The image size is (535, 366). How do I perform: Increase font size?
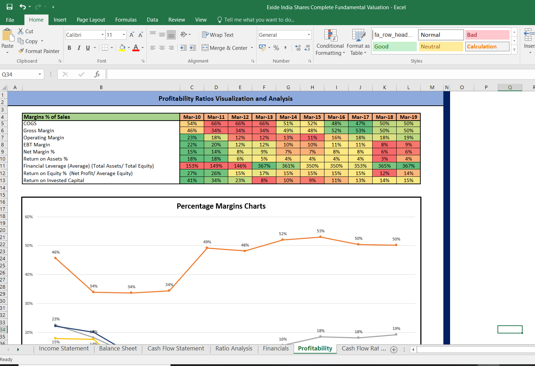[132, 35]
